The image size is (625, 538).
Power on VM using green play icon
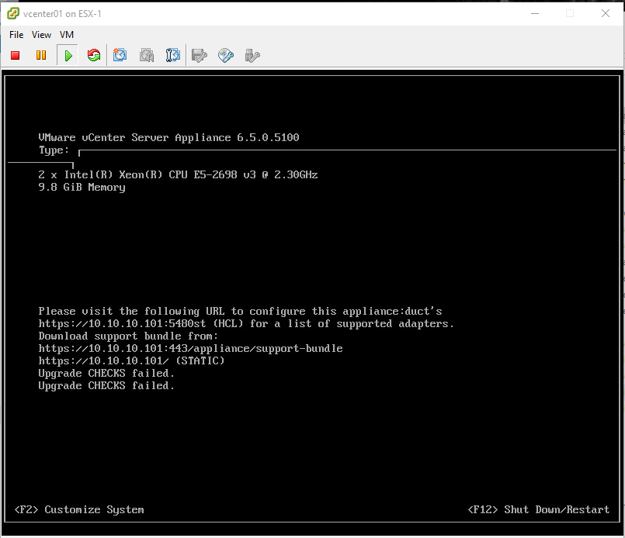[x=68, y=55]
